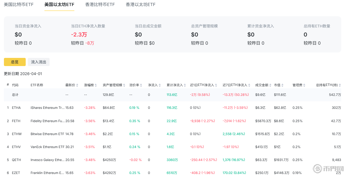The image size is (347, 177).
Task: Click QETH holdings 9,483
Action: [x=337, y=160]
